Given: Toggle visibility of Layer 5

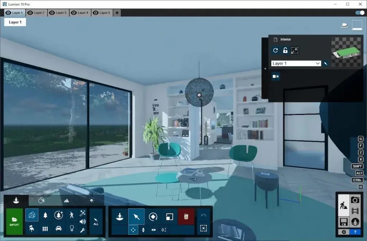Looking at the screenshot, I should tap(95, 13).
